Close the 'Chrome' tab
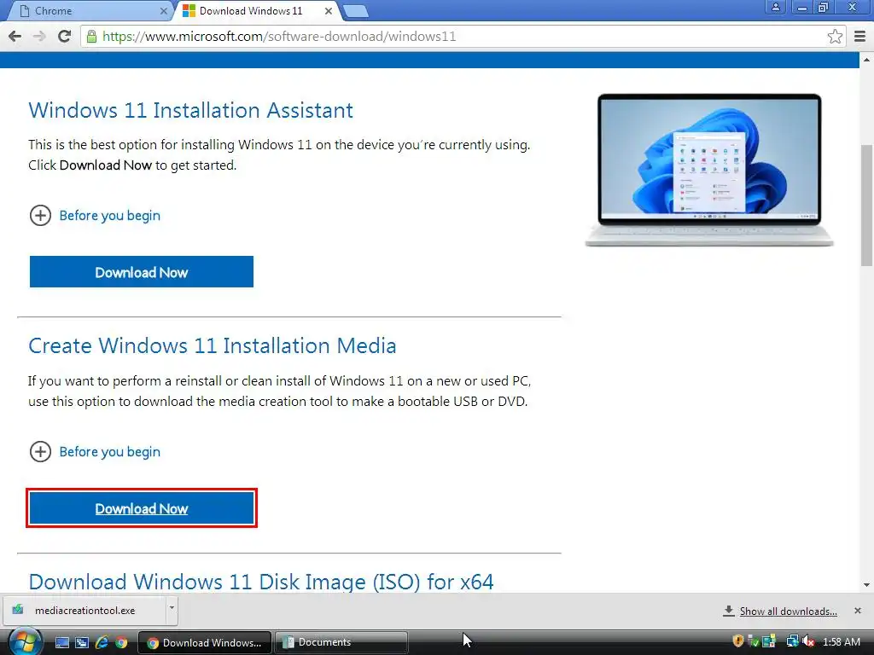874x655 pixels. [163, 10]
